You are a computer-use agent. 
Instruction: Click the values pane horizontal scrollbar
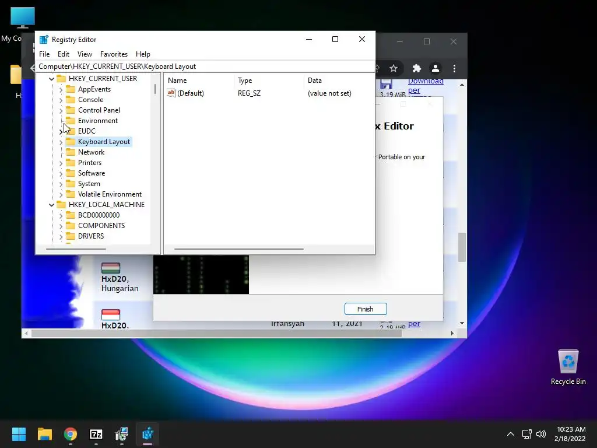(x=238, y=249)
